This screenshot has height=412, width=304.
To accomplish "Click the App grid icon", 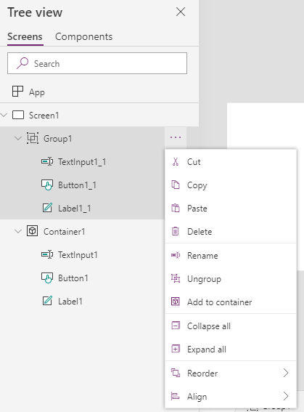I will 18,92.
